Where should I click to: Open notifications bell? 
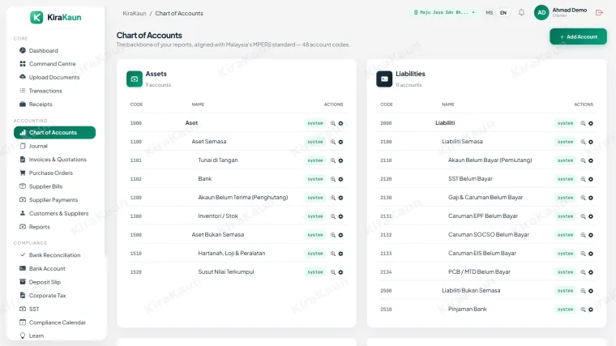pos(521,13)
